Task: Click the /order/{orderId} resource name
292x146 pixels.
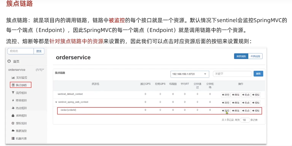Action: coord(68,110)
